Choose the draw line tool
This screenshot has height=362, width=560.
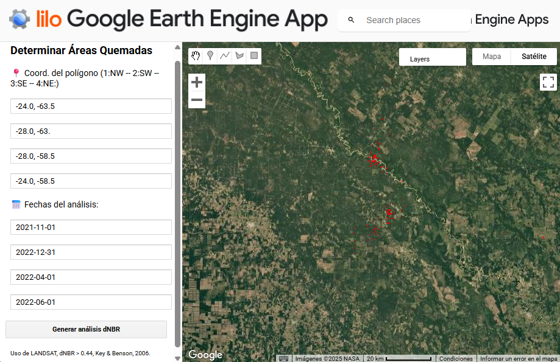(225, 55)
